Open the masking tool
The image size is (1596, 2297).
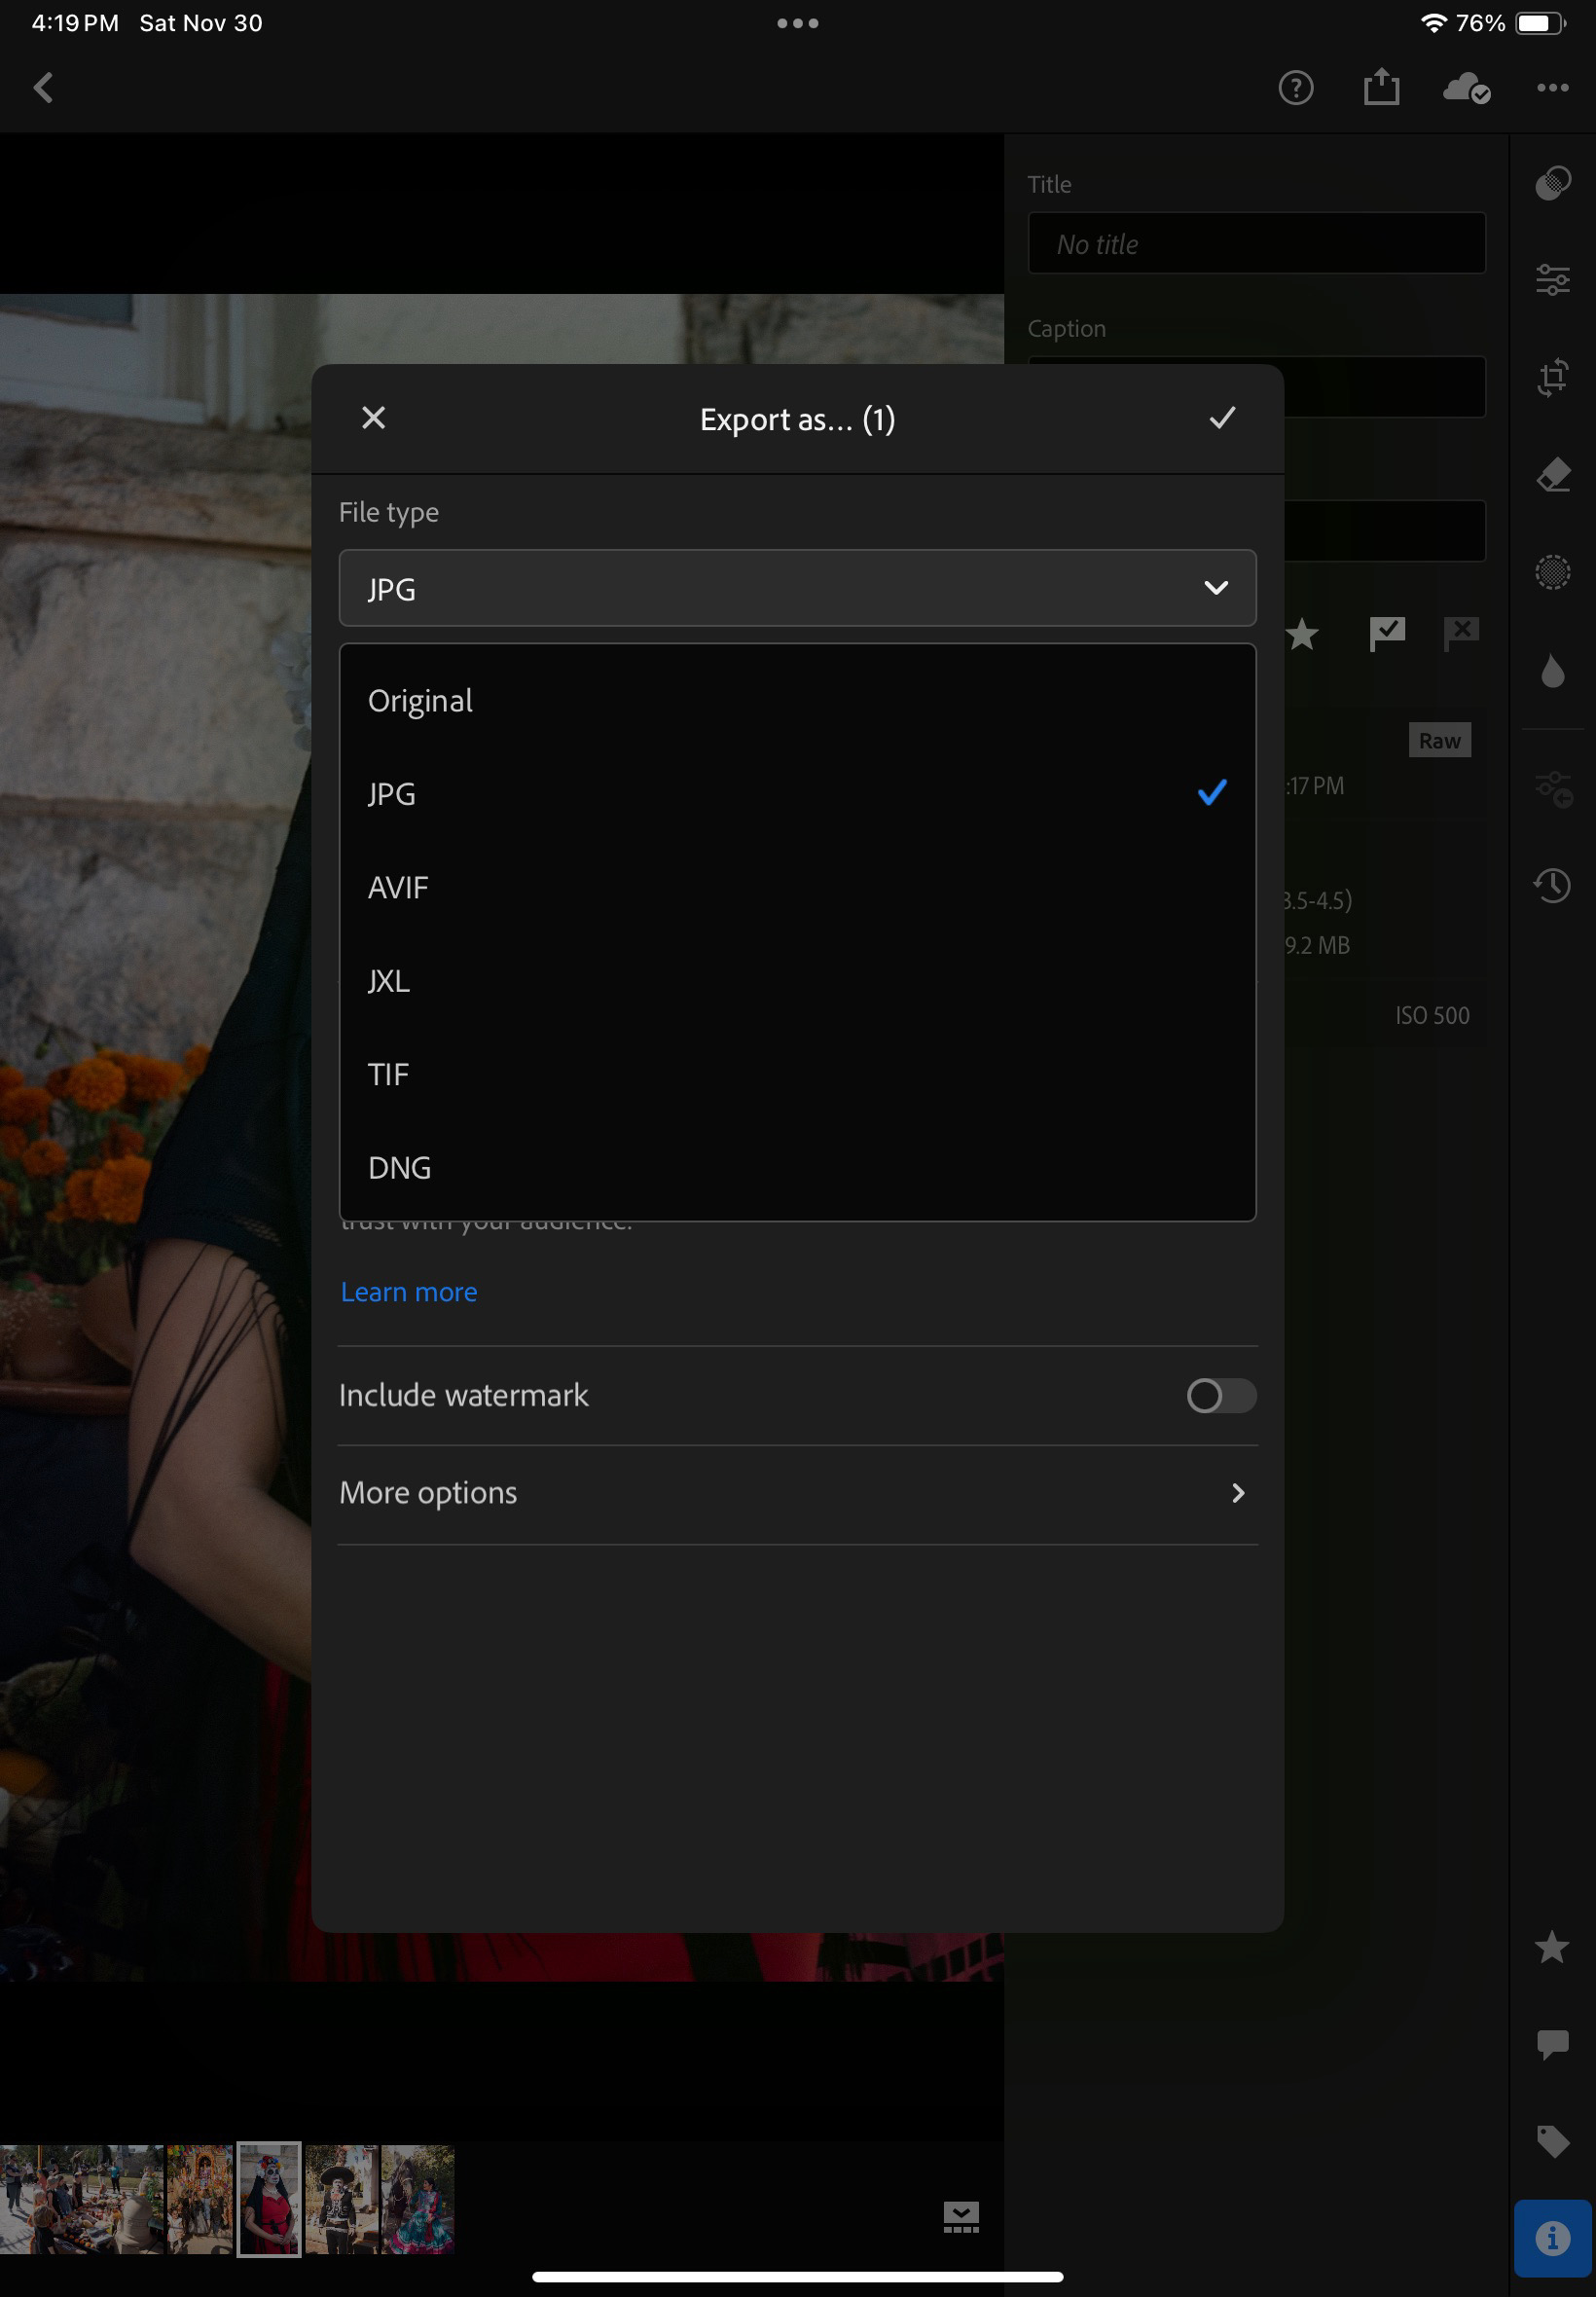point(1552,572)
